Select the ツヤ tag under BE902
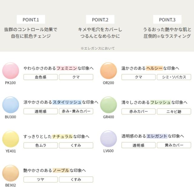 pyautogui.click(x=41, y=179)
